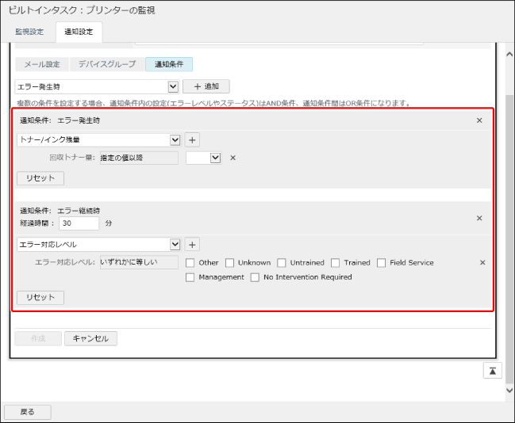Toggle the Untrained checkbox
This screenshot has width=515, height=423.
pos(282,263)
